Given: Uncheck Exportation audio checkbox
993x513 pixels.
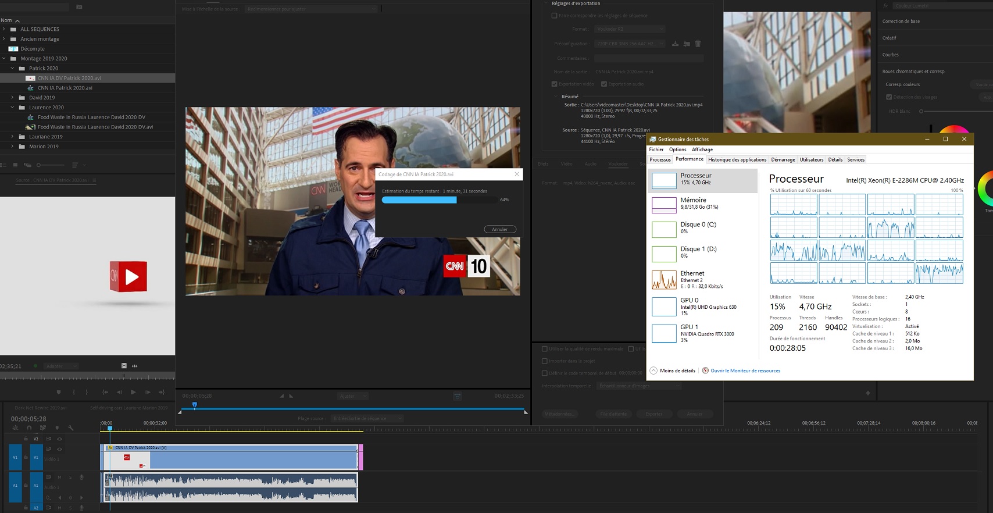Looking at the screenshot, I should (604, 84).
